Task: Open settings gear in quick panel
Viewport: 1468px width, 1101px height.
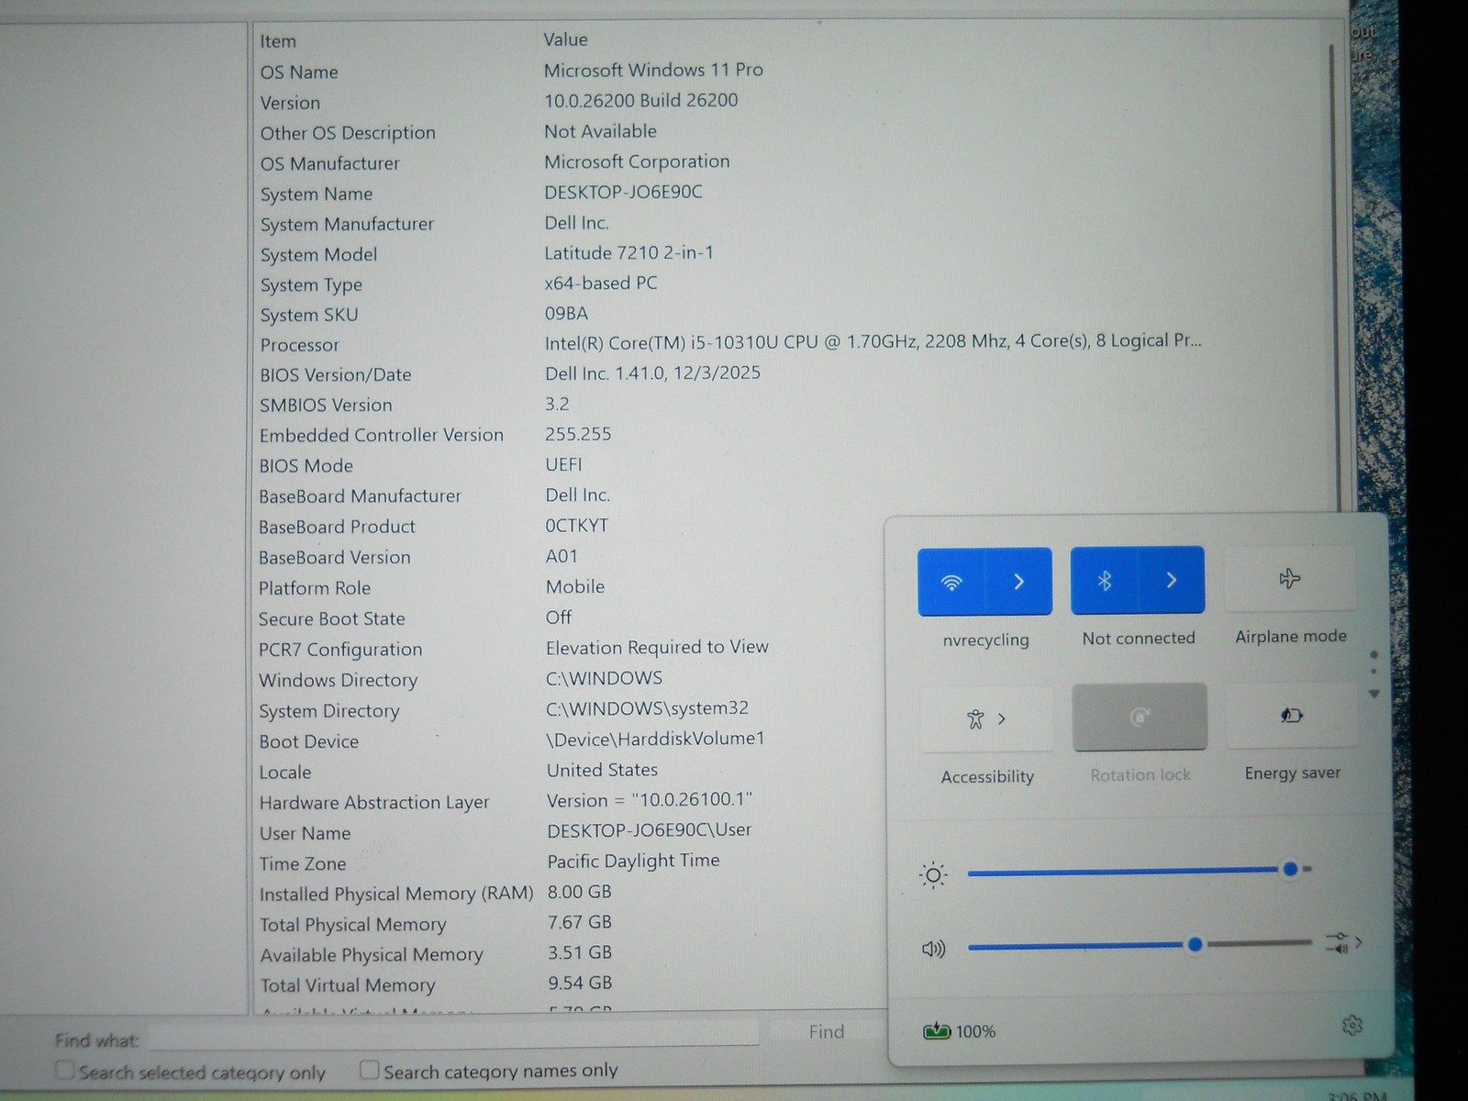Action: 1351,1025
